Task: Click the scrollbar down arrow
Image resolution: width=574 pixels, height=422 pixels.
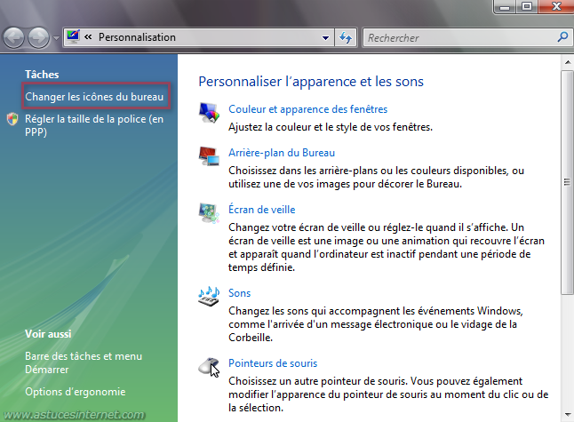Action: [x=568, y=415]
